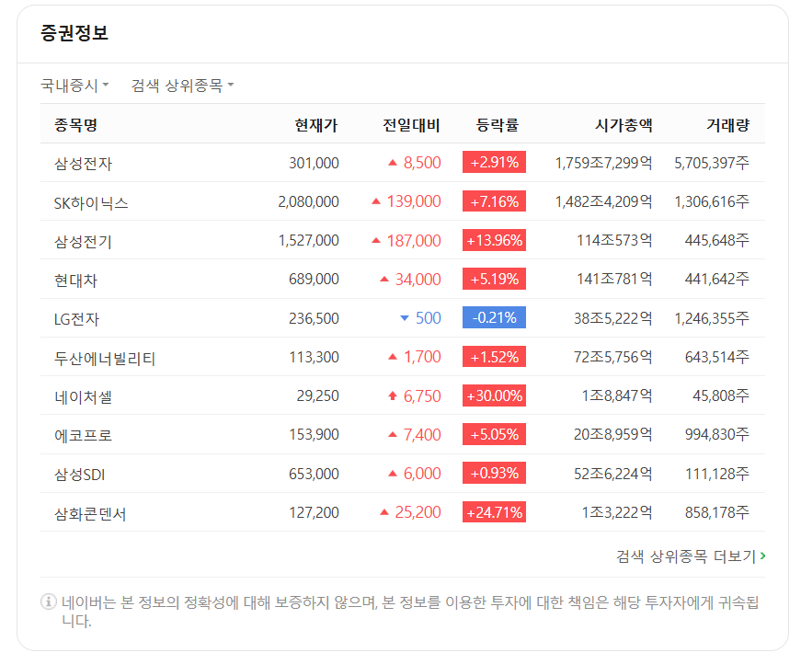
Task: Click volume 643,514주
Action: (x=717, y=357)
